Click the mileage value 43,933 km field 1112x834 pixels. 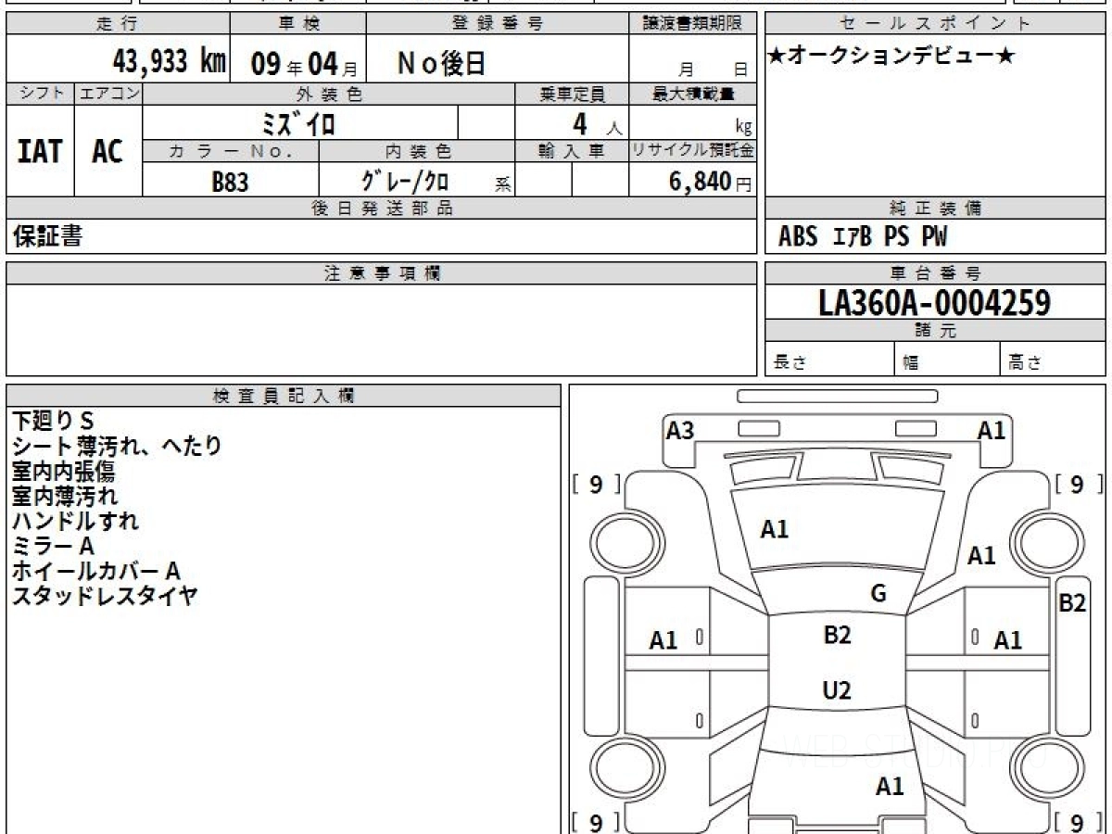(167, 60)
